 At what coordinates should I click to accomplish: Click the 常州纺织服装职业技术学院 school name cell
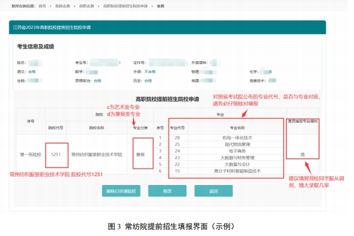coord(97,155)
